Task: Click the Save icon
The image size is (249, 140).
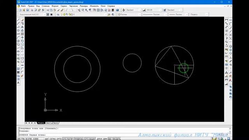Action: [x=27, y=10]
